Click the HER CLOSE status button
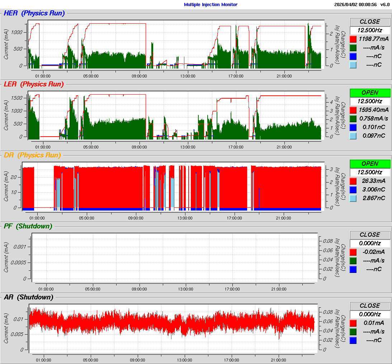Viewport: 392px width, 364px height. point(370,22)
